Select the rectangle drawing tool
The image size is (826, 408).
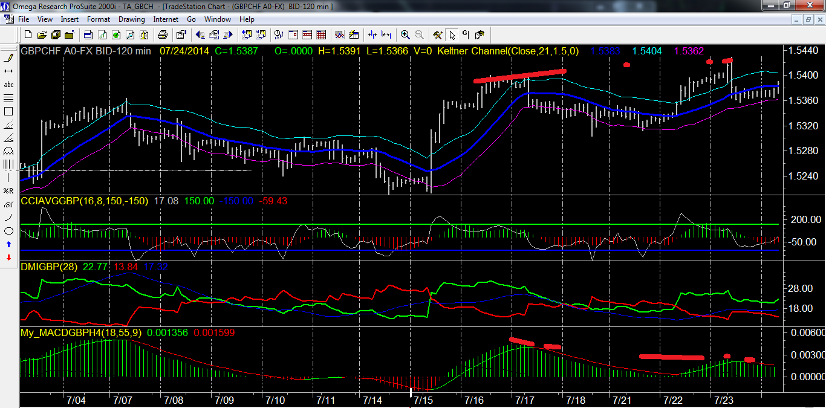coord(8,111)
